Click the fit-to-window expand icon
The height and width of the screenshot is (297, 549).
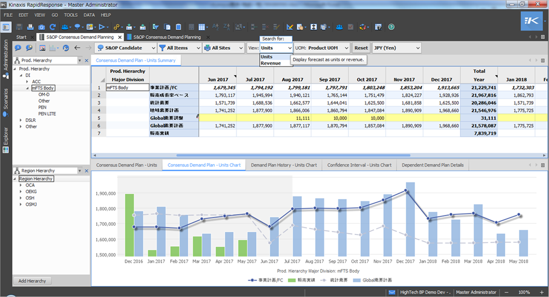314,27
